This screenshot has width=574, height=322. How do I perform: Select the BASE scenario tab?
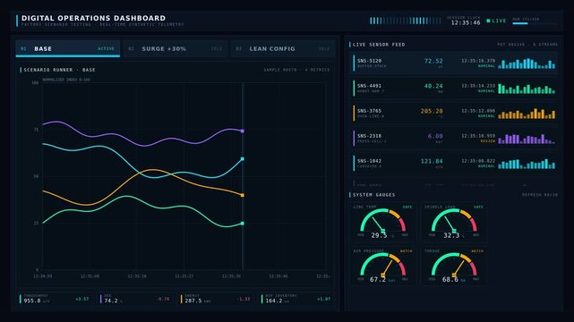(x=68, y=48)
